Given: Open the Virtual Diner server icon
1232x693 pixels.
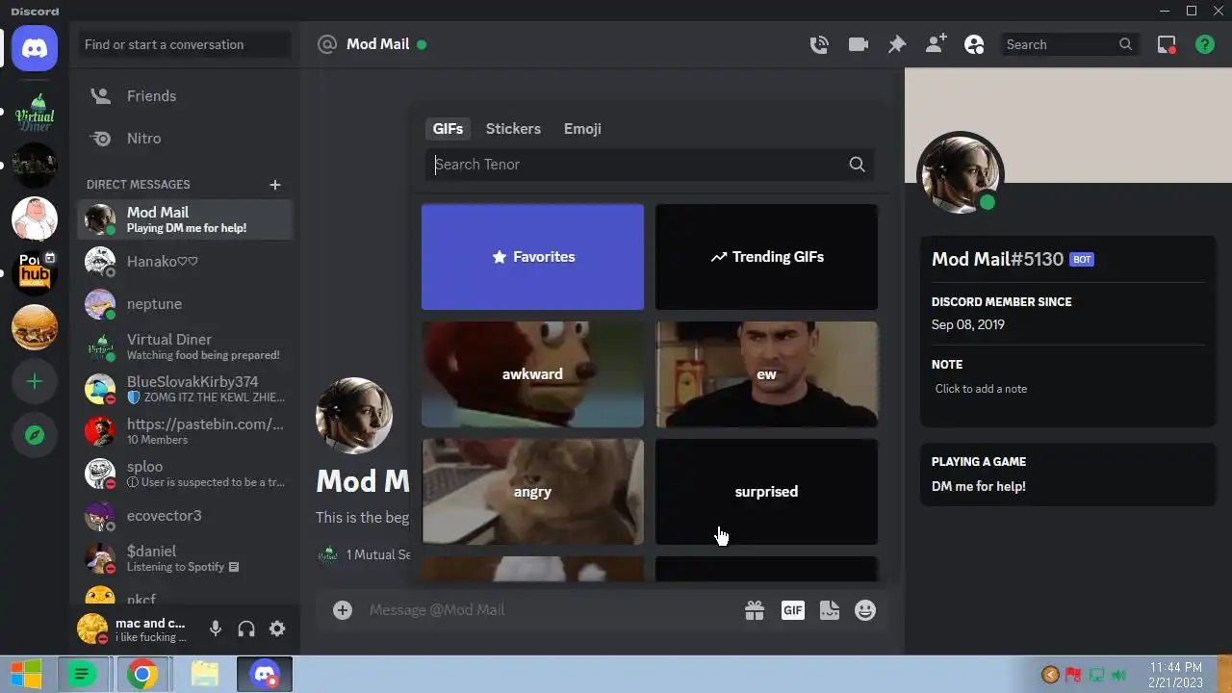Looking at the screenshot, I should coord(35,114).
